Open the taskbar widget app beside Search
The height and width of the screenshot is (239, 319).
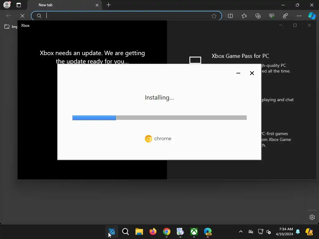point(112,232)
